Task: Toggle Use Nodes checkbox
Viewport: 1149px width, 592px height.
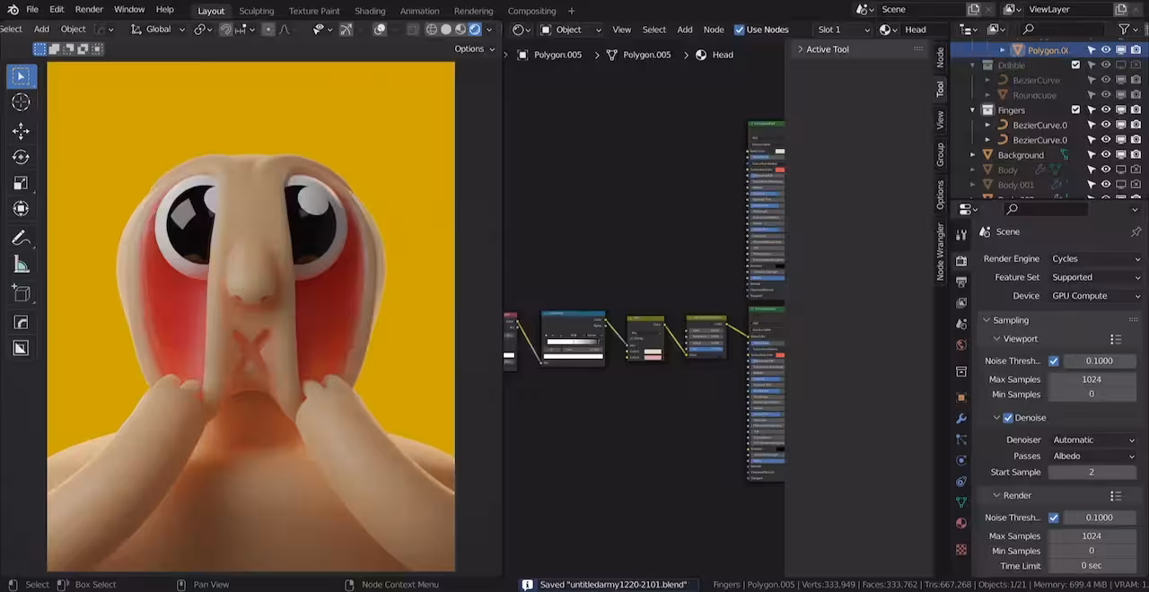Action: coord(739,30)
